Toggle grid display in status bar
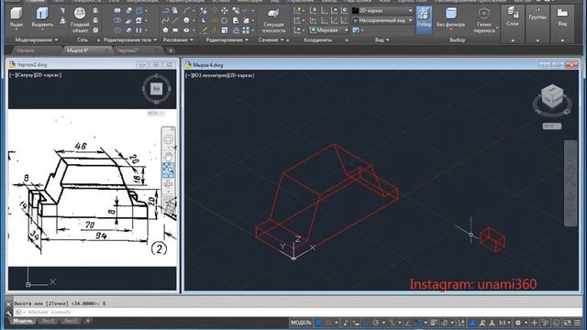The width and height of the screenshot is (587, 330). click(318, 323)
